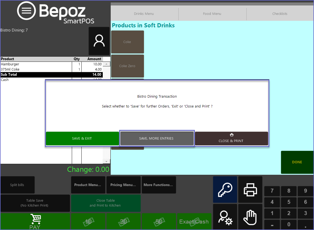Click the printer icon button

coord(250,189)
